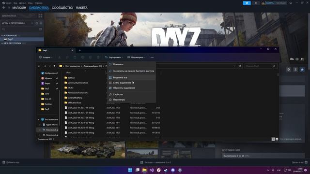This screenshot has width=310, height=174.
Task: Open the Библиотека tab in Steam
Action: coord(39,8)
